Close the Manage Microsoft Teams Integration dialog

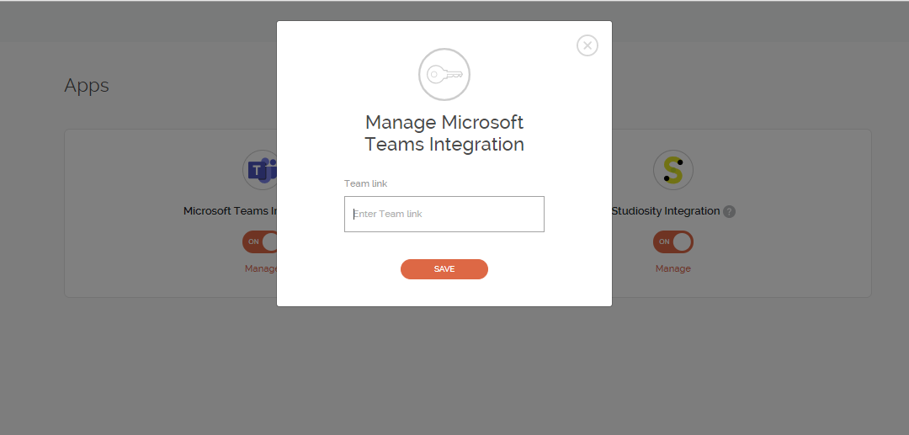pyautogui.click(x=587, y=45)
